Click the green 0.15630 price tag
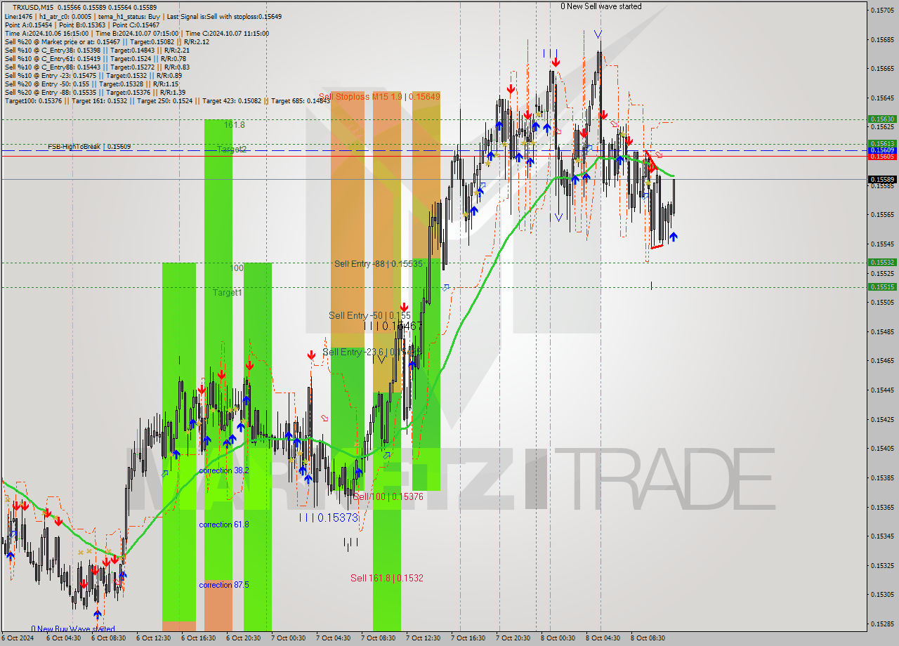Image resolution: width=899 pixels, height=646 pixels. pos(882,119)
